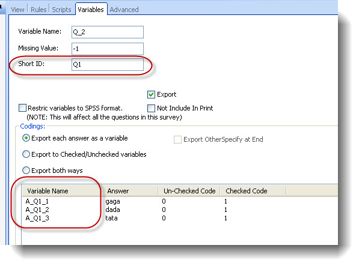Click the answer cell gaga
This screenshot has height=269, width=362.
click(112, 202)
